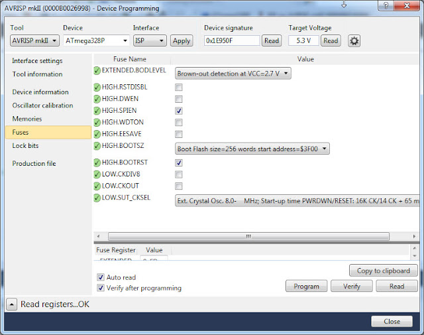The width and height of the screenshot is (424, 335).
Task: Close the Device Programming dialog
Action: click(392, 322)
